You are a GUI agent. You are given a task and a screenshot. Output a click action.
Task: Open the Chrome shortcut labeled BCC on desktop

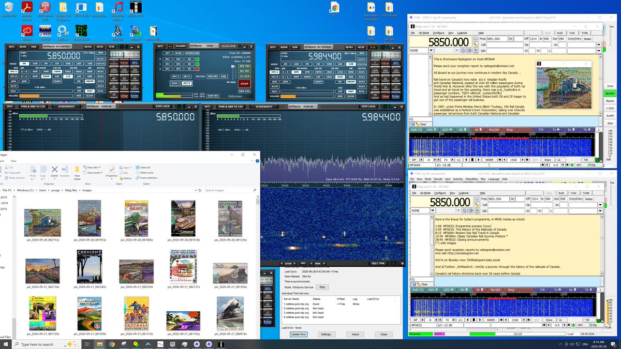[335, 9]
